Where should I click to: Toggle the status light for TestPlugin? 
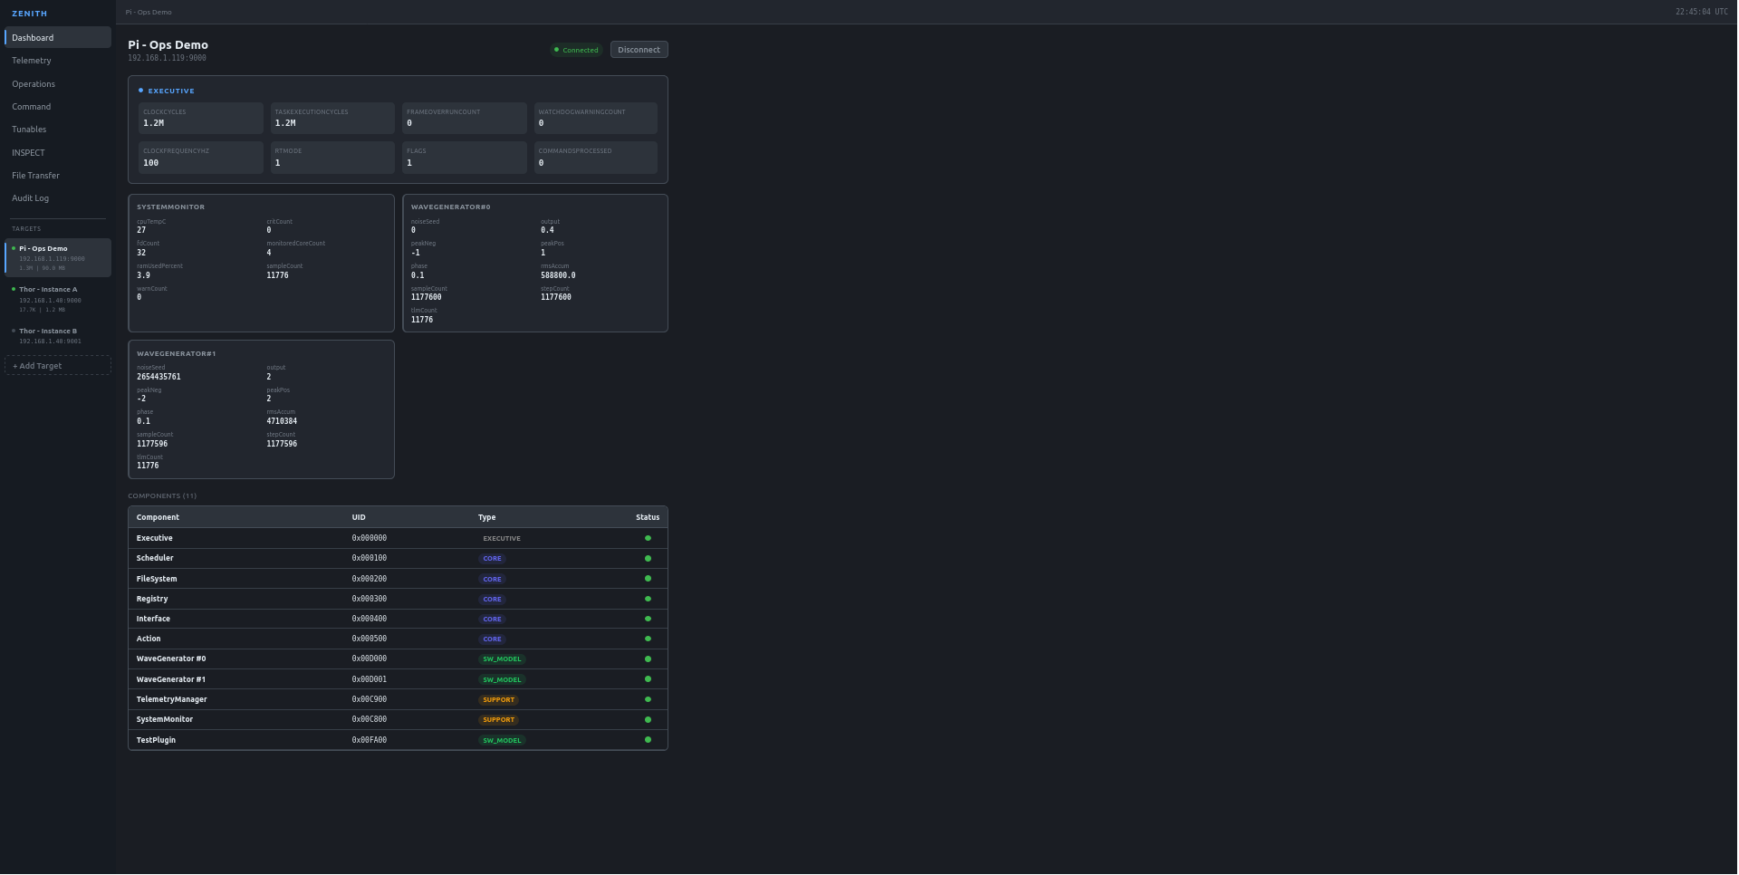(x=647, y=740)
